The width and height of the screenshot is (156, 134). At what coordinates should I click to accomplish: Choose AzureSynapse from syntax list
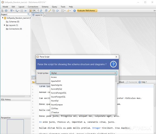(x=83, y=105)
